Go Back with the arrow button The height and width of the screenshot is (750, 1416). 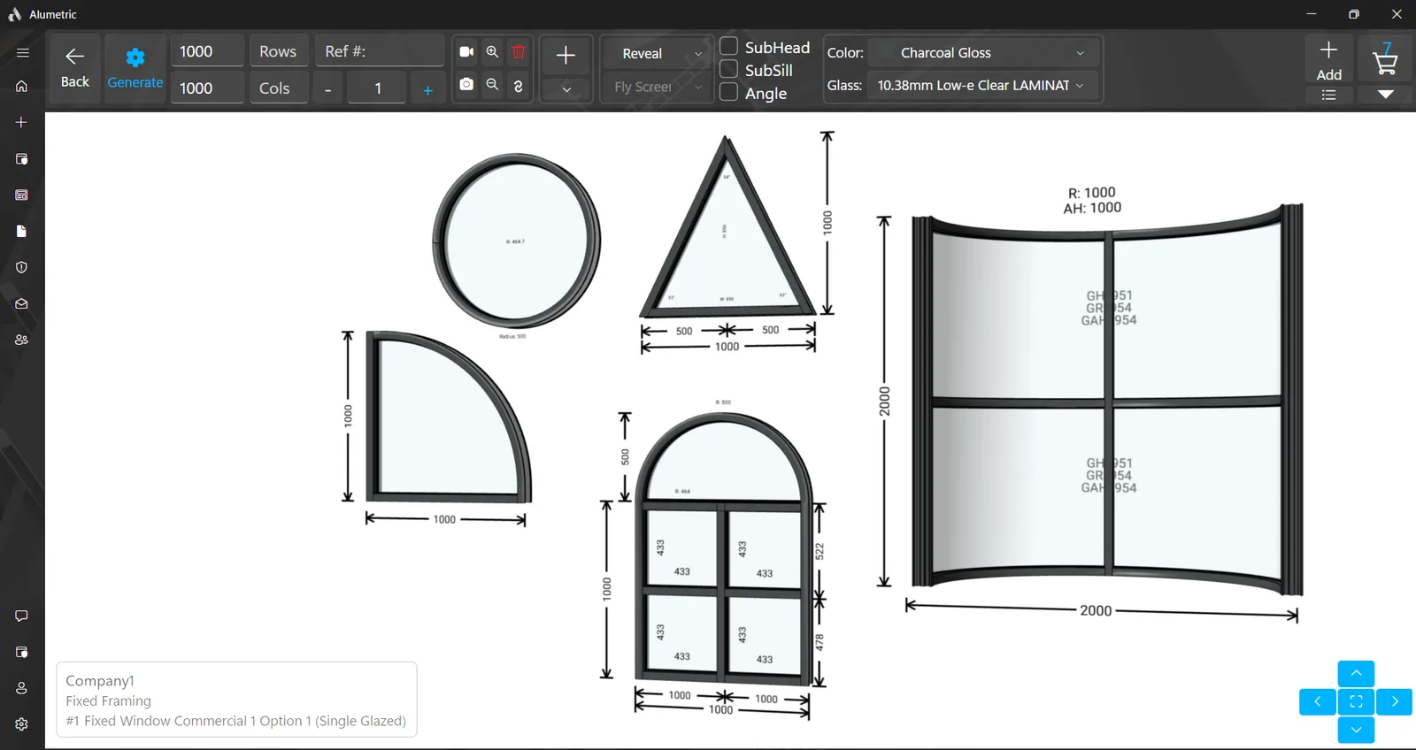75,68
